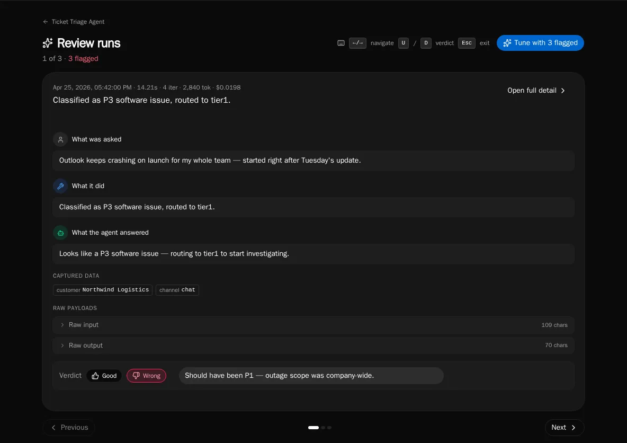
Task: Click the Esc exit key hint
Action: click(x=466, y=43)
